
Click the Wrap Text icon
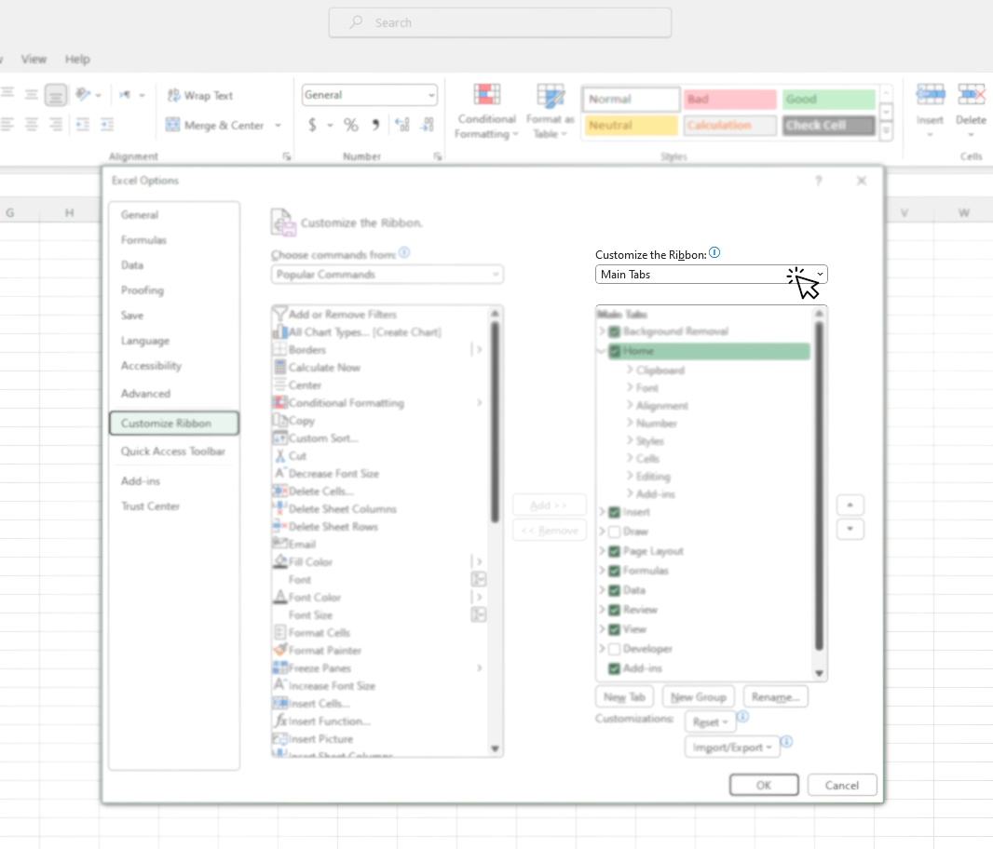click(x=173, y=96)
